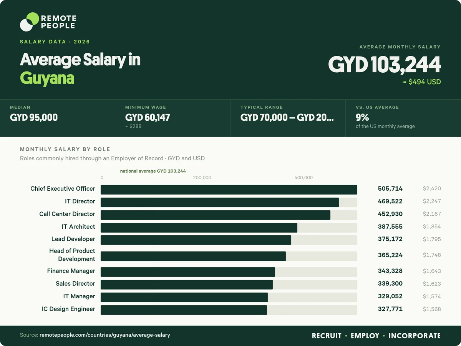Click the median value 'GYD 95,000'
The image size is (461, 346).
tap(34, 118)
